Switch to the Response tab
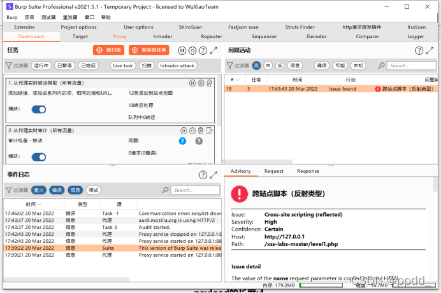 [308, 171]
